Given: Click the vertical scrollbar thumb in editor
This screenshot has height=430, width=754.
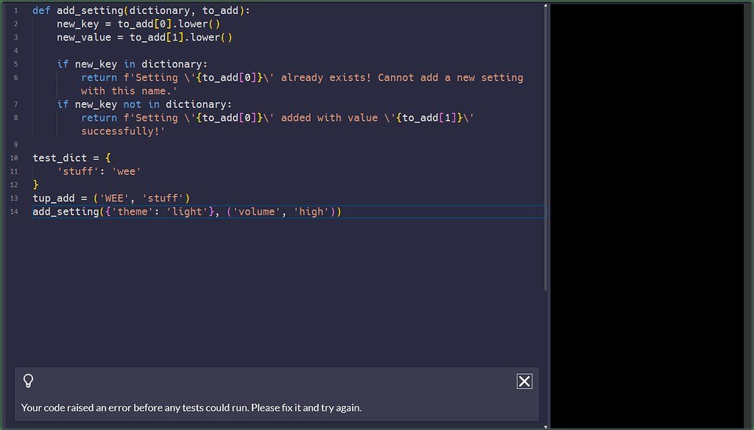Looking at the screenshot, I should point(546,150).
